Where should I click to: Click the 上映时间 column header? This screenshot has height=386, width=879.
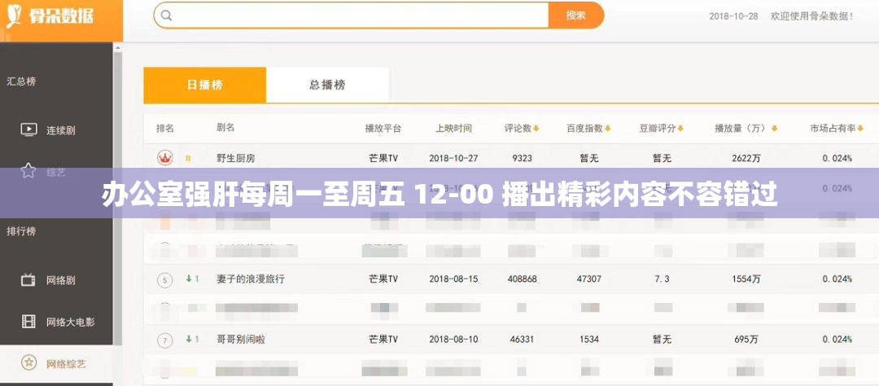click(453, 129)
